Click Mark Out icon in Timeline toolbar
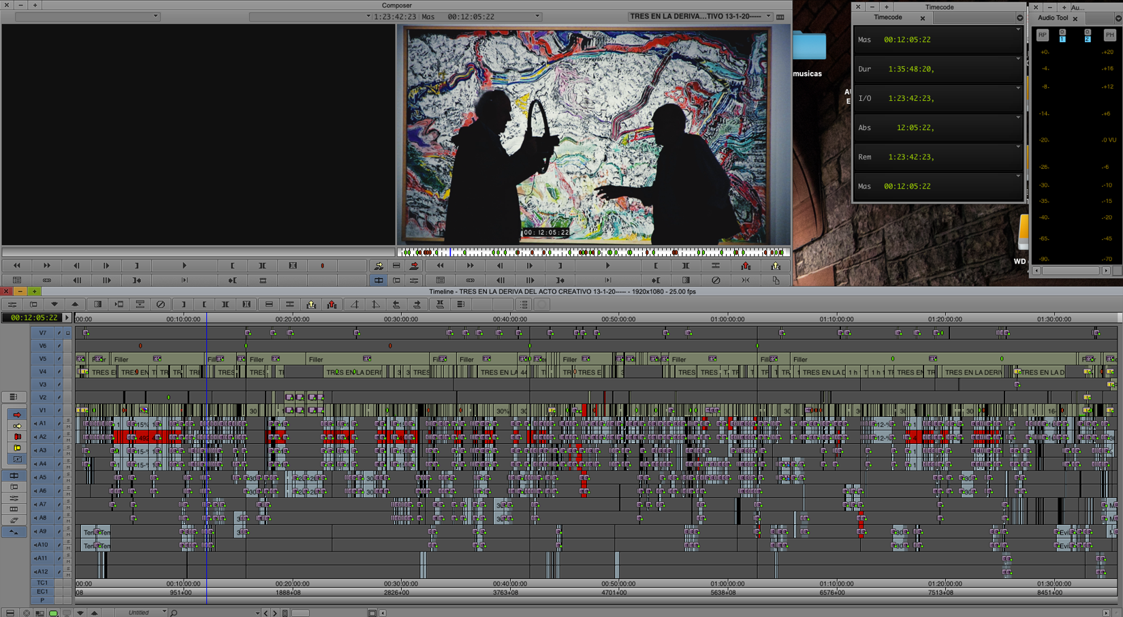 [204, 304]
